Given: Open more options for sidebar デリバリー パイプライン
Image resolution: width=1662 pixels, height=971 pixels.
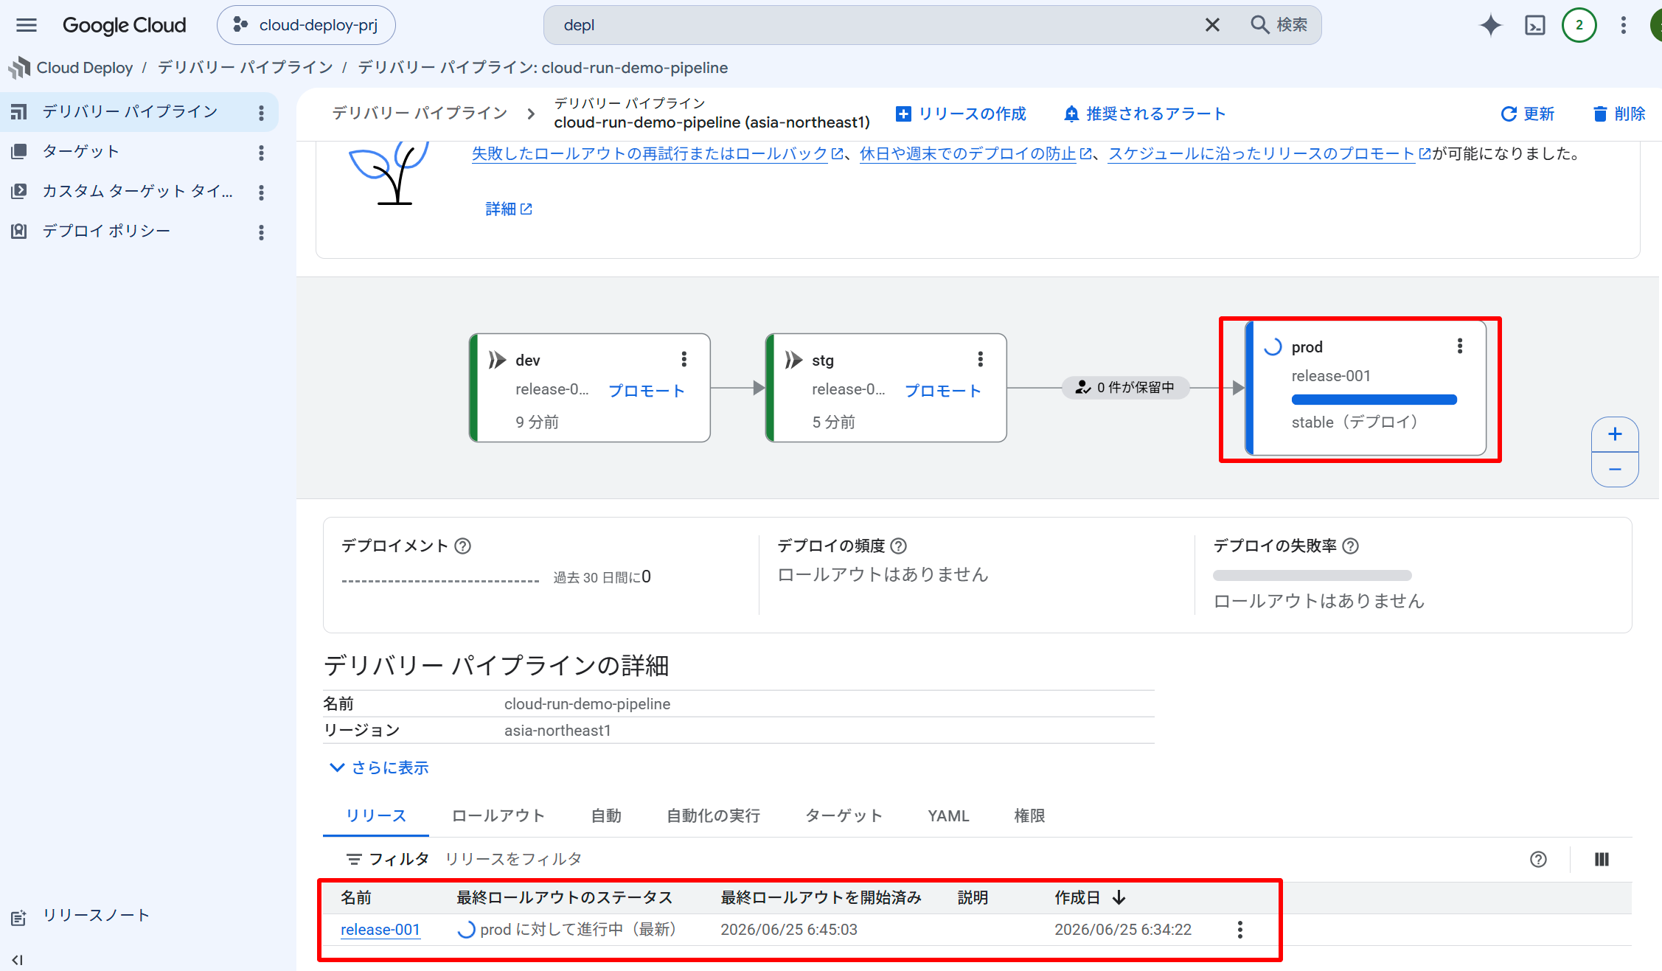Looking at the screenshot, I should click(261, 113).
